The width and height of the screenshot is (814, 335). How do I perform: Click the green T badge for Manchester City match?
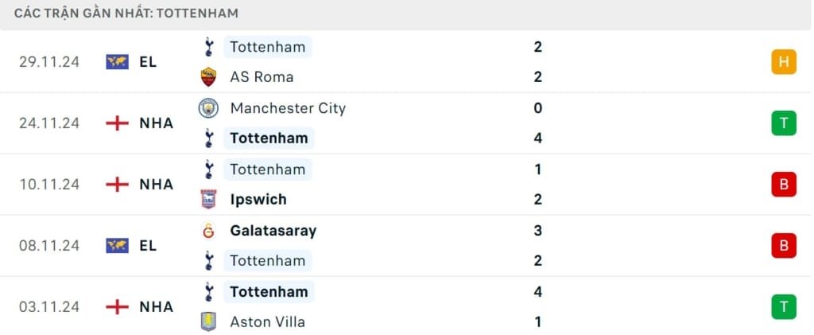783,123
